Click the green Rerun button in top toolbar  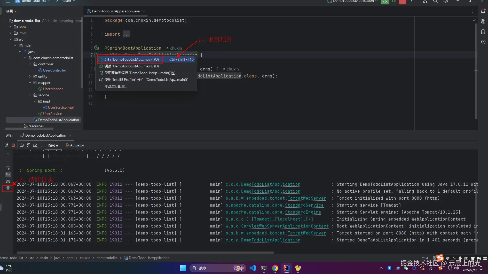point(385,1)
